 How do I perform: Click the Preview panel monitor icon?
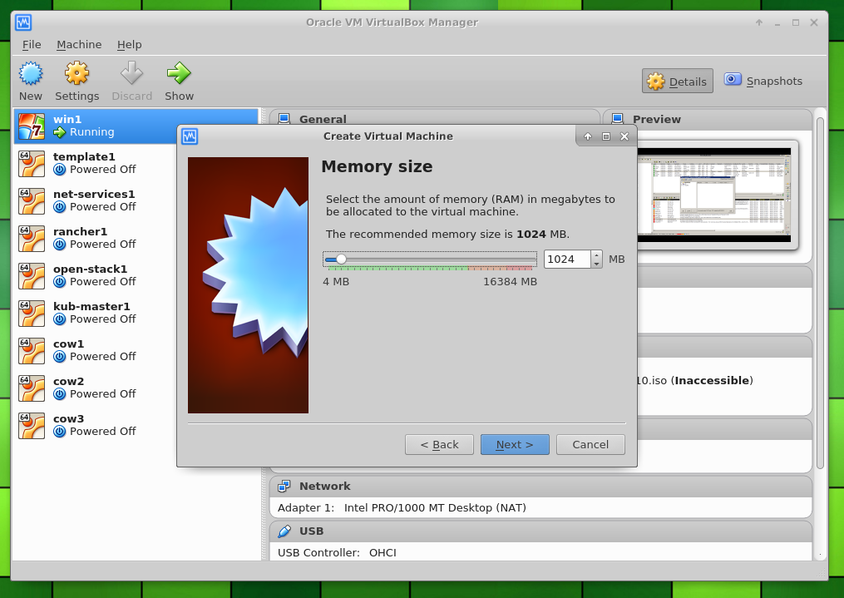(617, 119)
